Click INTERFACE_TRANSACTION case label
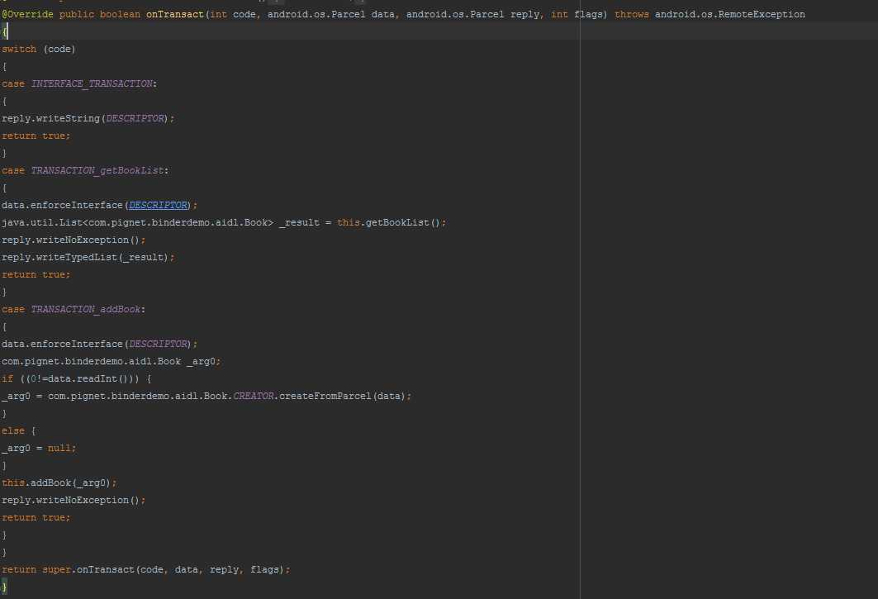 click(92, 83)
